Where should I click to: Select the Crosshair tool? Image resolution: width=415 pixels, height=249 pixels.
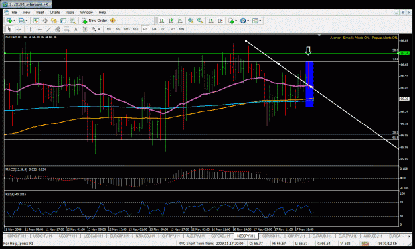[19, 29]
